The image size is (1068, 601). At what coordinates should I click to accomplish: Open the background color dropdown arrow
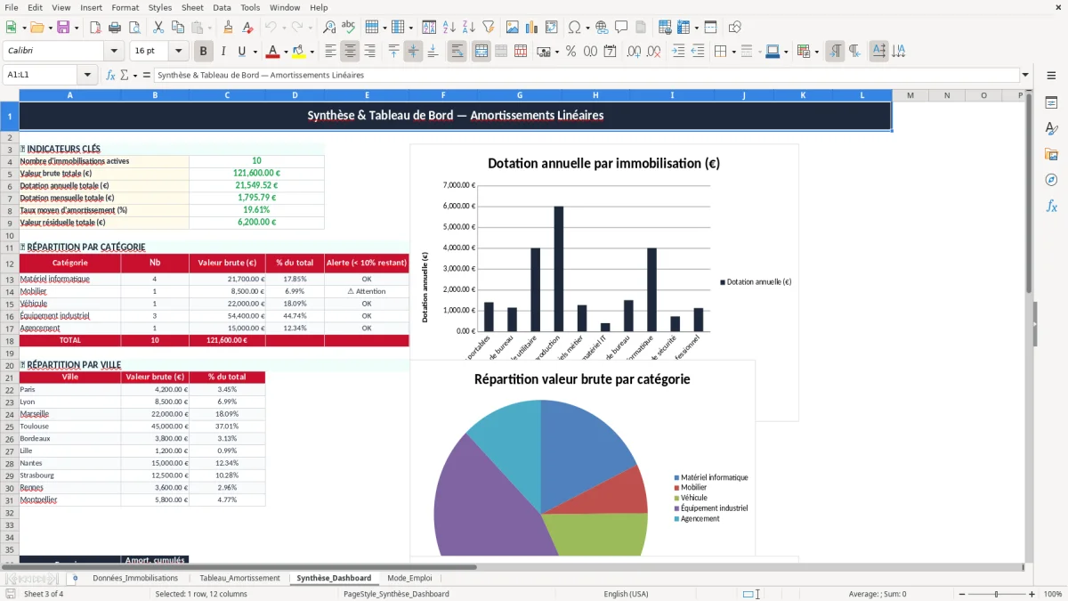click(311, 52)
